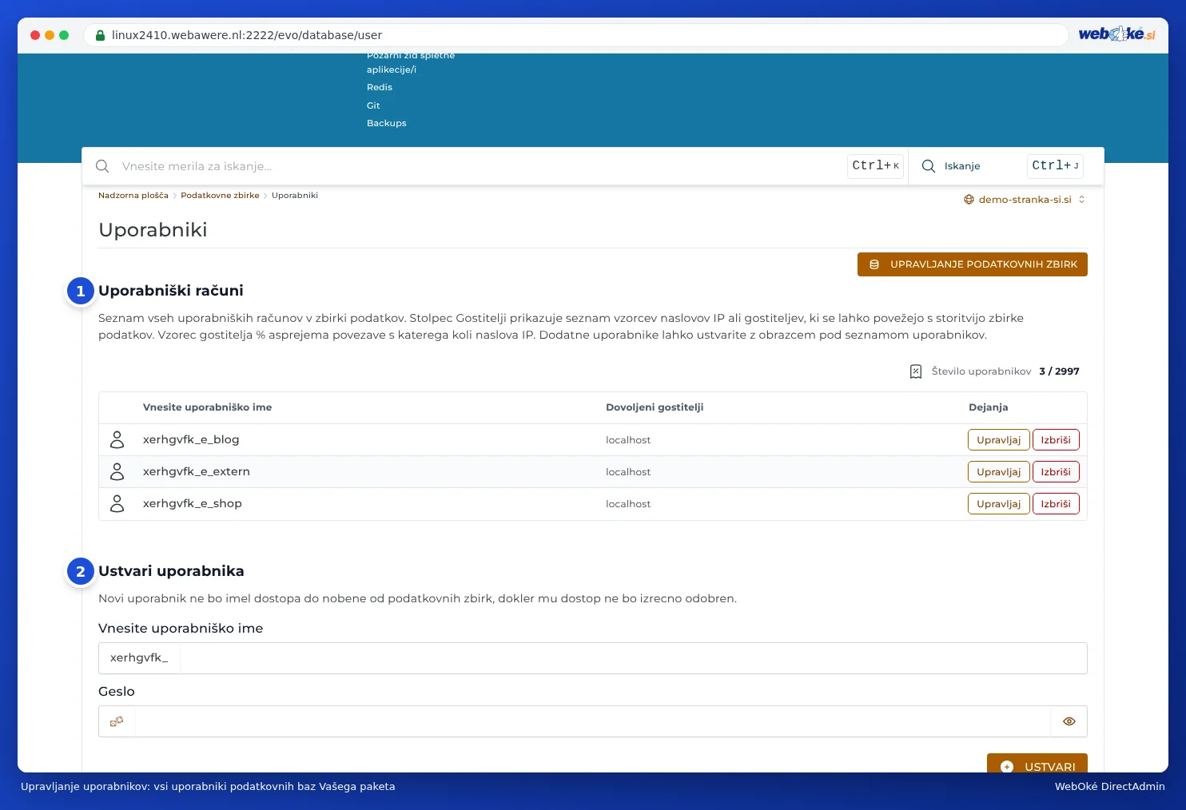Go to Nadzorna plošča breadcrumb
1186x810 pixels.
133,196
